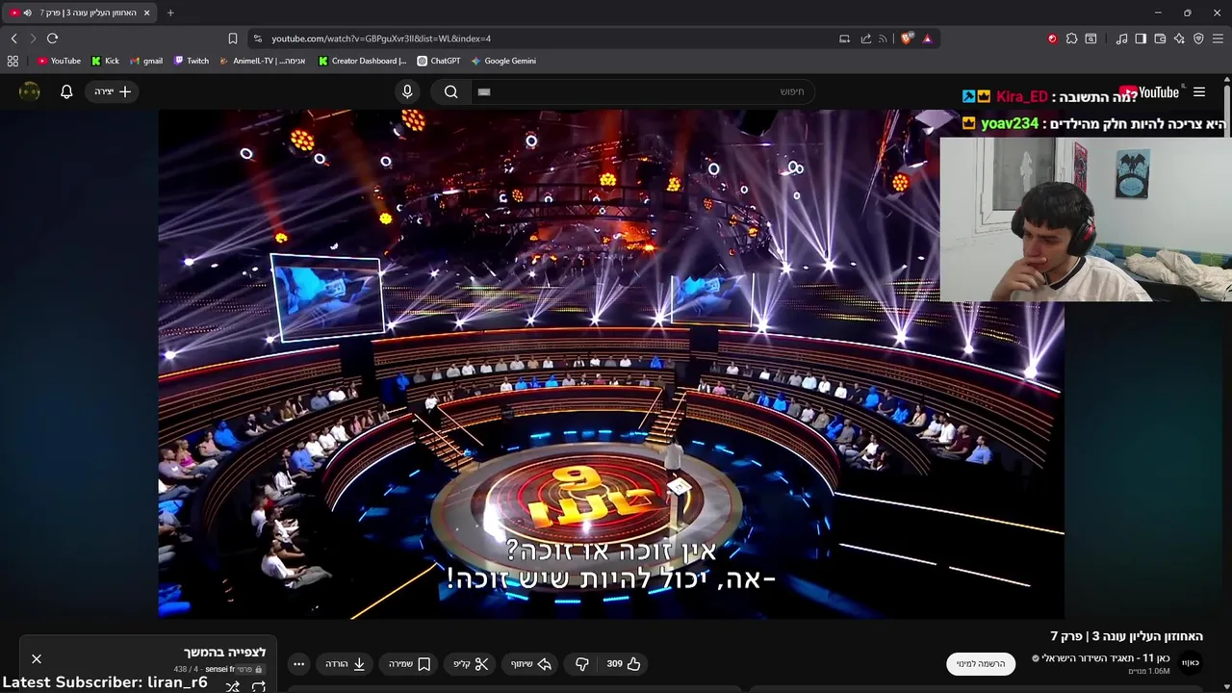Image resolution: width=1232 pixels, height=693 pixels.
Task: Open the apps grid in bookmarks bar
Action: tap(13, 61)
